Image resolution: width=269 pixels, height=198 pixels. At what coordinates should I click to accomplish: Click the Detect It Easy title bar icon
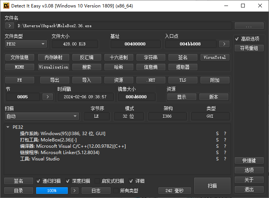[x=6, y=6]
